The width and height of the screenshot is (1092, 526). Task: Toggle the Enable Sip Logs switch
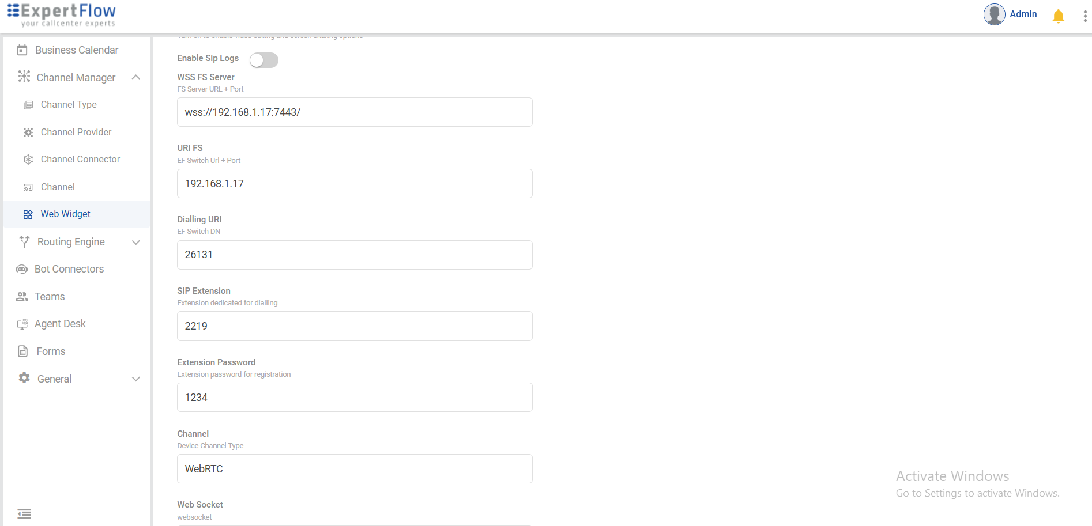pos(264,60)
